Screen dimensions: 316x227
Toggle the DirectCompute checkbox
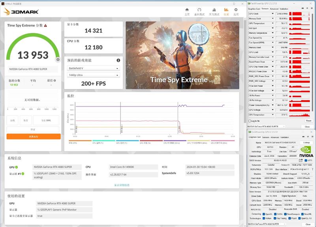(x=285, y=214)
